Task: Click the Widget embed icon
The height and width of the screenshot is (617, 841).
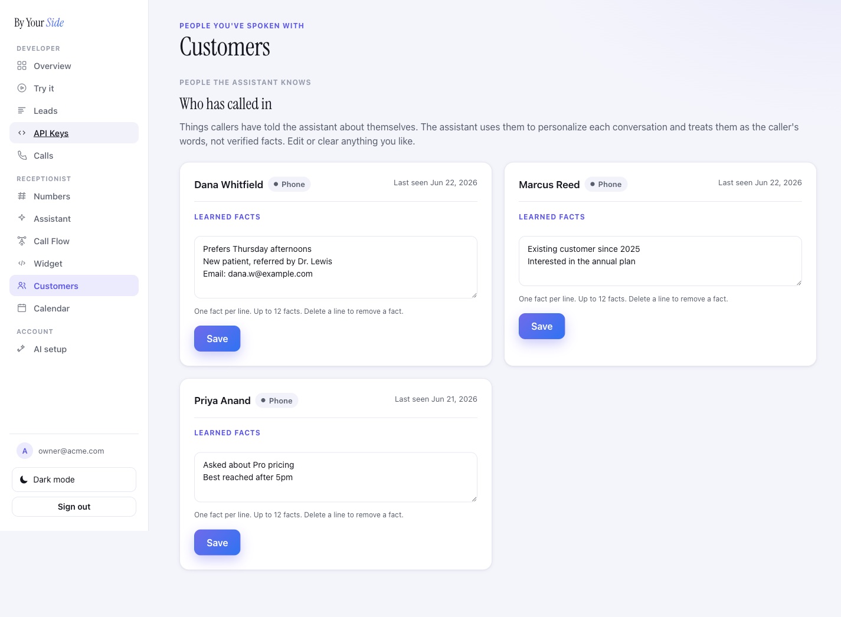Action: coord(22,263)
